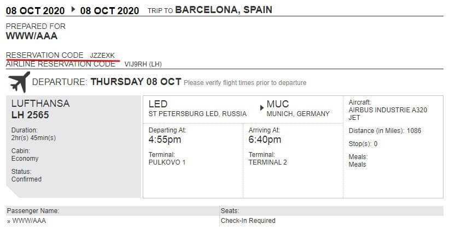This screenshot has width=455, height=230.
Task: Click the MUC airport code
Action: tap(278, 104)
